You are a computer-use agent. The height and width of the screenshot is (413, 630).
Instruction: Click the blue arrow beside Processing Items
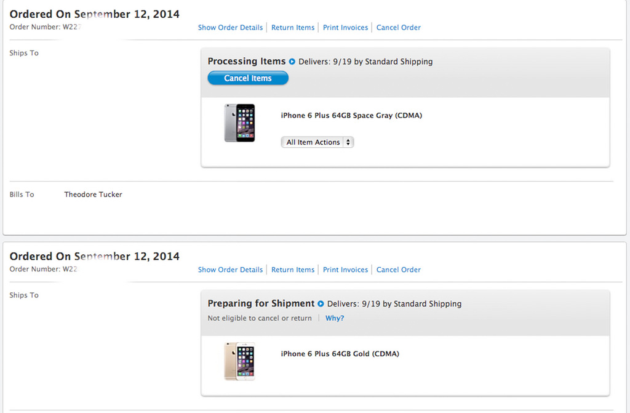click(x=292, y=62)
